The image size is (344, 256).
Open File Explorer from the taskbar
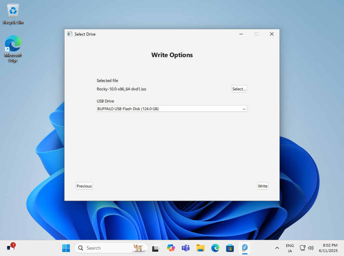point(201,248)
